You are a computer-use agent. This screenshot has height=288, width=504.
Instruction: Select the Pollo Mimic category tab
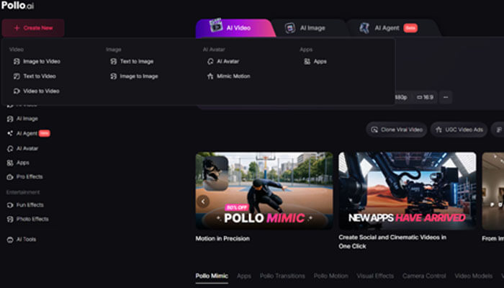(x=212, y=276)
